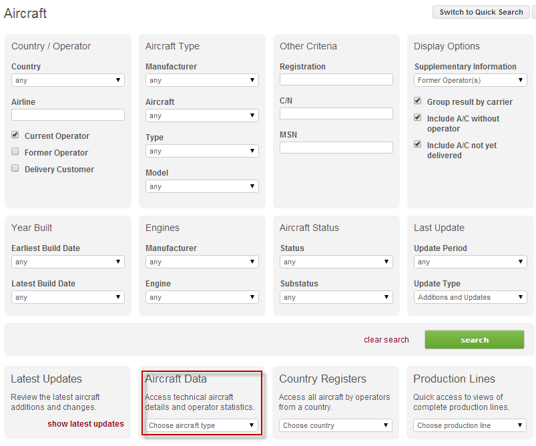Enable the Former Operator checkbox
536x446 pixels.
15,152
